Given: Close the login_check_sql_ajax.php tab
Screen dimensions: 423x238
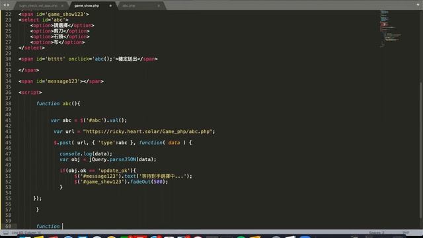Looking at the screenshot, I should 62,6.
